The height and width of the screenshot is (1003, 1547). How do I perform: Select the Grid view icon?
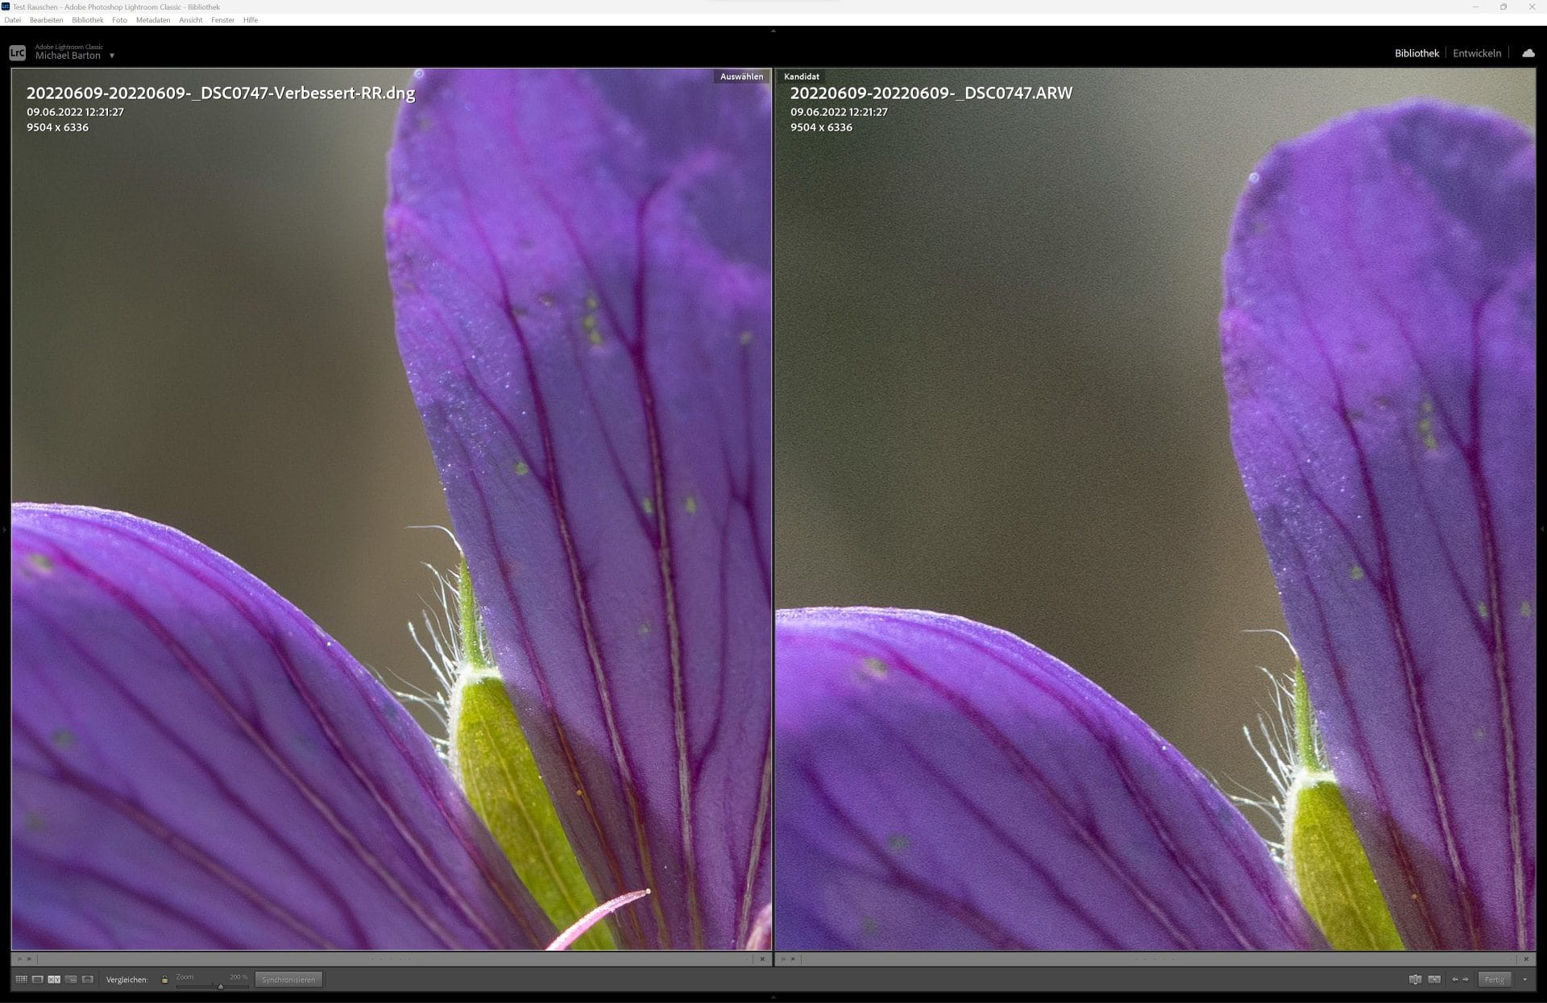coord(22,979)
